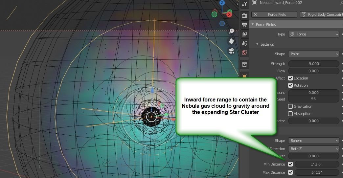Toggle the Min Distance checkbox
This screenshot has width=343, height=178.
[x=290, y=164]
